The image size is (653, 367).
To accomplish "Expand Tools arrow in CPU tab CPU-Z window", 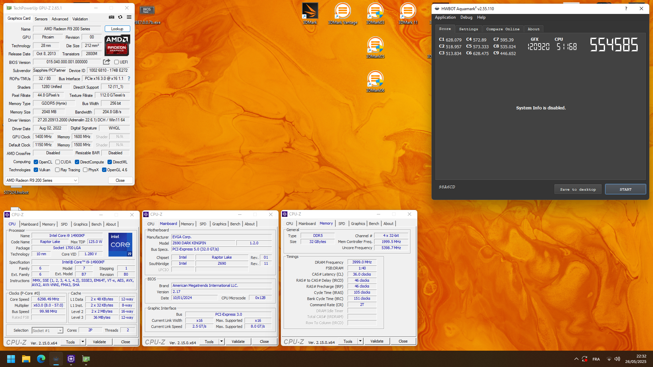I will (x=83, y=342).
